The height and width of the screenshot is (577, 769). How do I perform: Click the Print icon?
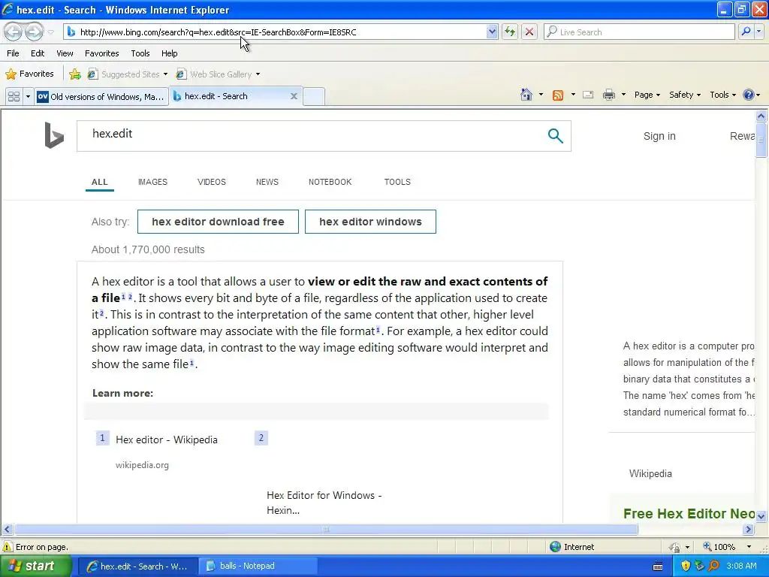[x=608, y=95]
